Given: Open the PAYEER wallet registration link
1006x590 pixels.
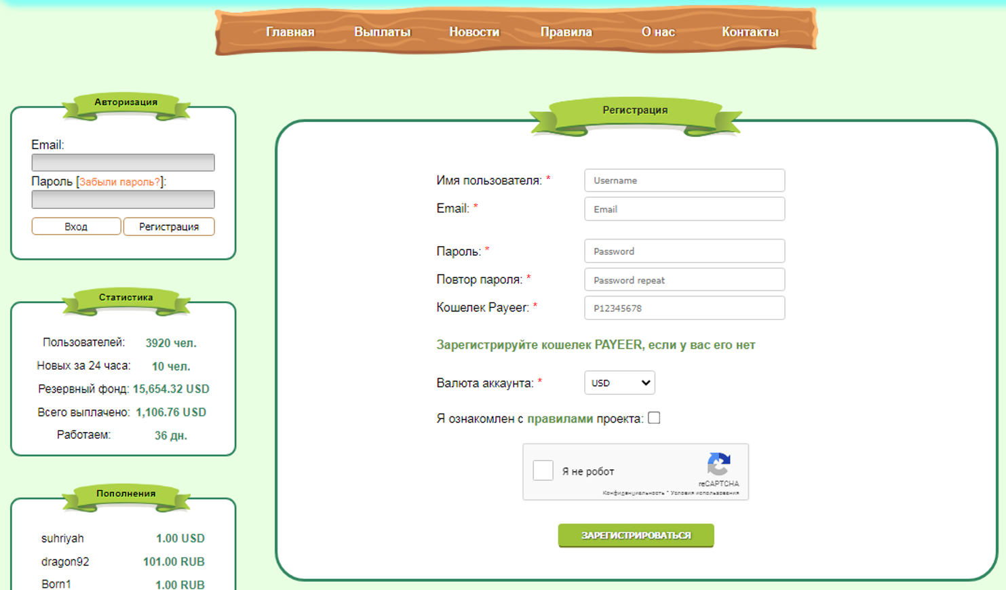Looking at the screenshot, I should point(596,345).
